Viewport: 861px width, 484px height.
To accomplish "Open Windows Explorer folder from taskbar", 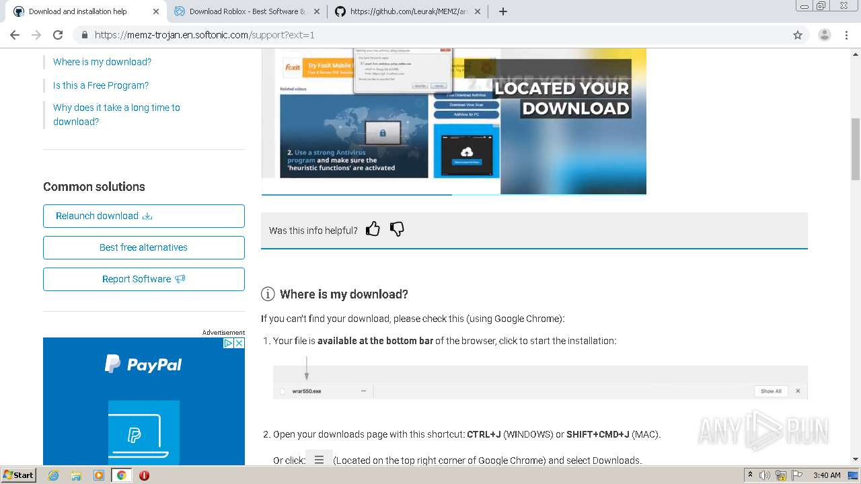I will 76,475.
